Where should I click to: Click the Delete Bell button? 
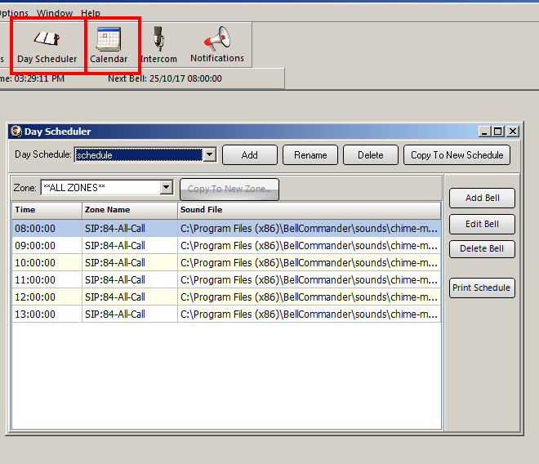[x=482, y=248]
